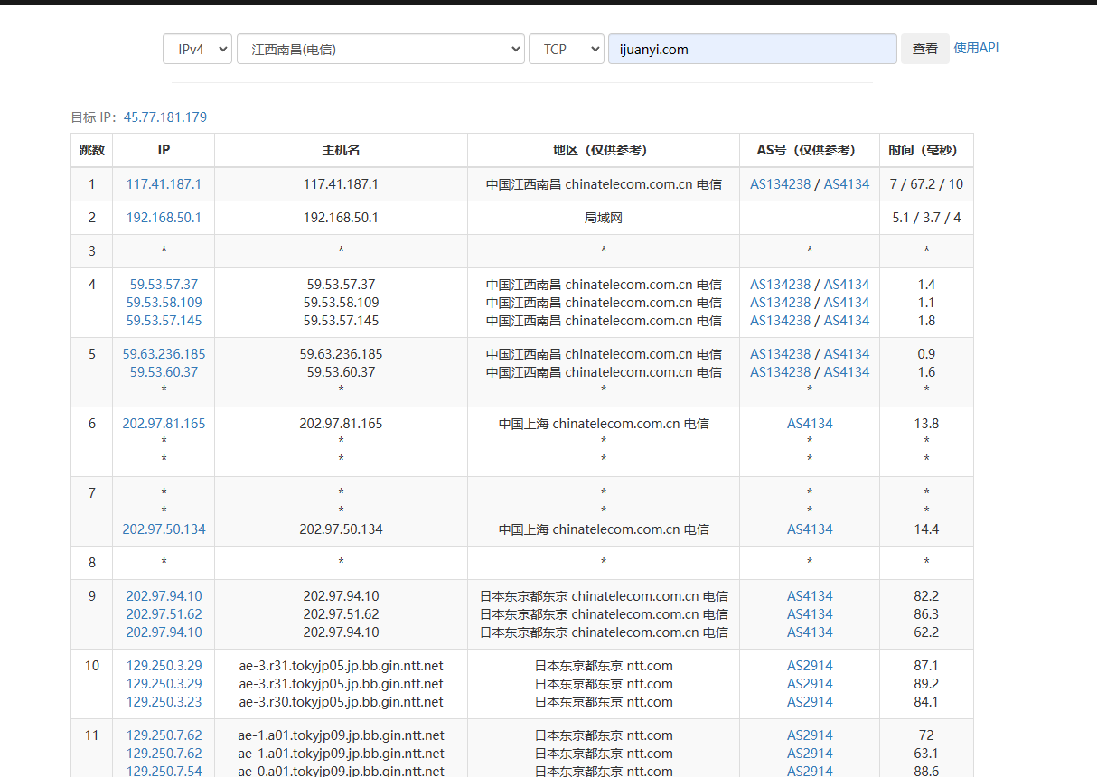1097x777 pixels.
Task: Open the IPv4 protocol version dropdown
Action: [197, 50]
